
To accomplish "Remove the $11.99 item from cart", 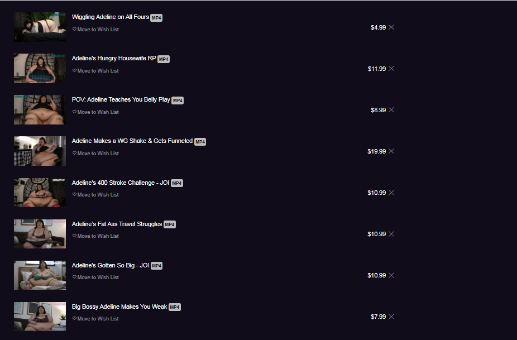I will point(391,69).
